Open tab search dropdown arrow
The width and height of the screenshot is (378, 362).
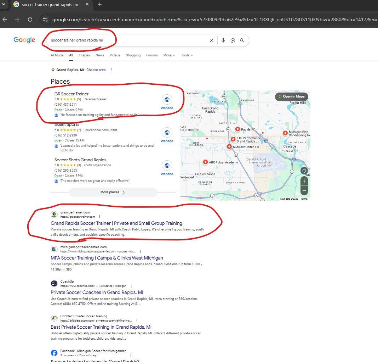(4, 4)
